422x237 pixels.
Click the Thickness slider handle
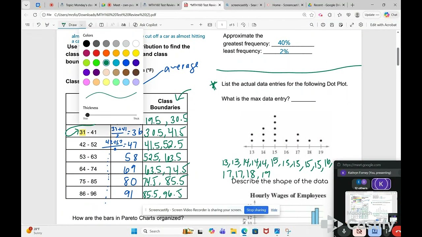[87, 115]
